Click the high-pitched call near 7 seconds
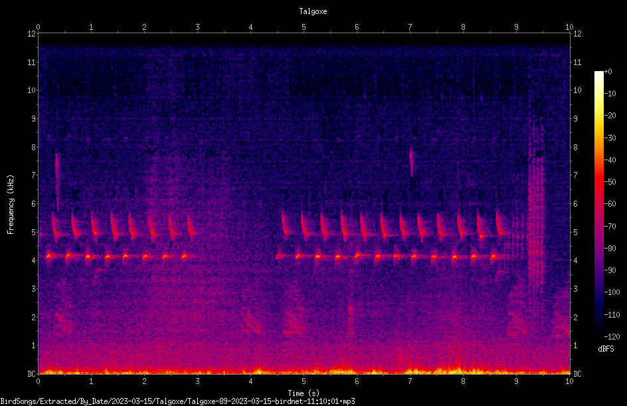 click(412, 162)
